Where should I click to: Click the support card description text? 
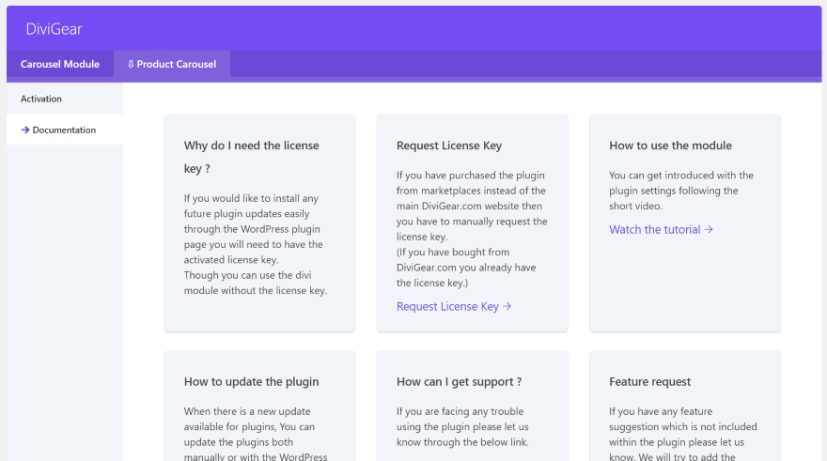(462, 426)
